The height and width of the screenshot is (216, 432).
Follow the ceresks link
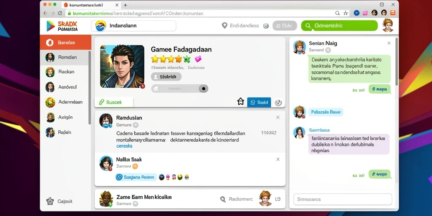point(124,146)
